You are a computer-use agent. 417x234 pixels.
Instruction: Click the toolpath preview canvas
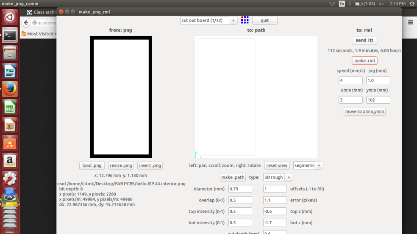pos(256,97)
